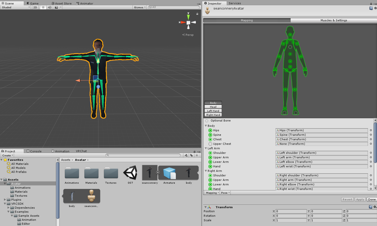The image size is (377, 226).
Task: Open the Gizmos dropdown menu
Action: [140, 7]
